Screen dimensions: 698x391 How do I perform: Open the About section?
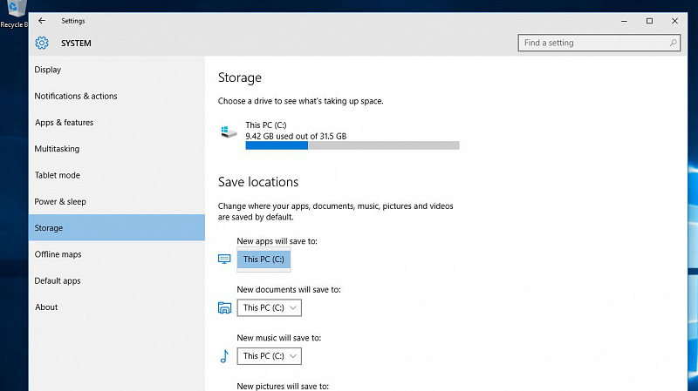[117, 307]
